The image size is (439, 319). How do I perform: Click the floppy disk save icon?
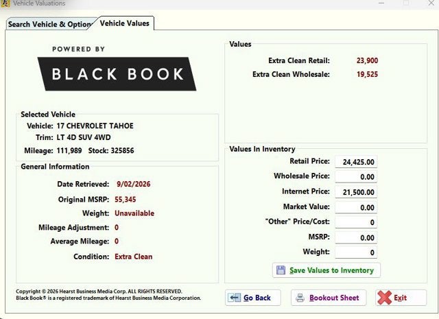(x=281, y=270)
